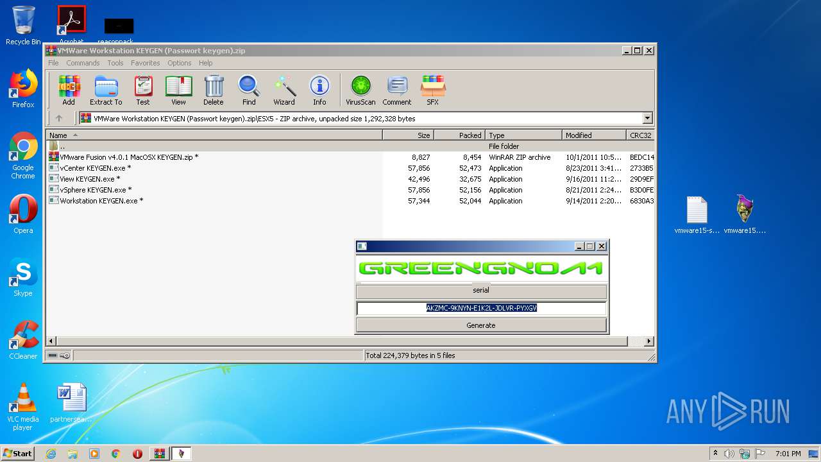Click Internet Explorer icon in taskbar
The width and height of the screenshot is (821, 462).
[x=51, y=454]
